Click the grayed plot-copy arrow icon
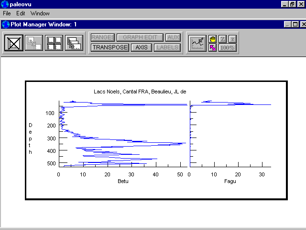The height and width of the screenshot is (230, 306). (34, 43)
